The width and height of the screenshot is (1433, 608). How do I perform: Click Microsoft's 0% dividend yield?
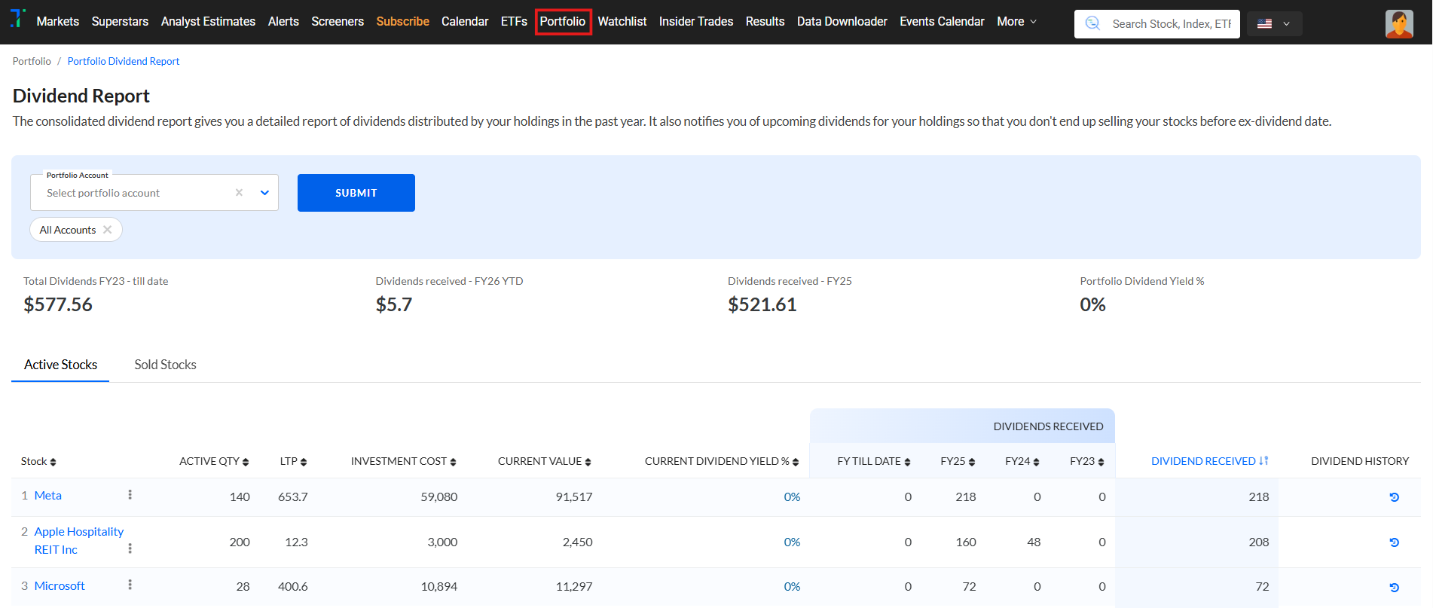coord(792,587)
